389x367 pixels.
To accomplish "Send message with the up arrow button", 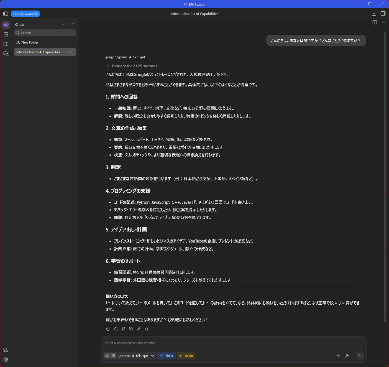I will (x=360, y=356).
